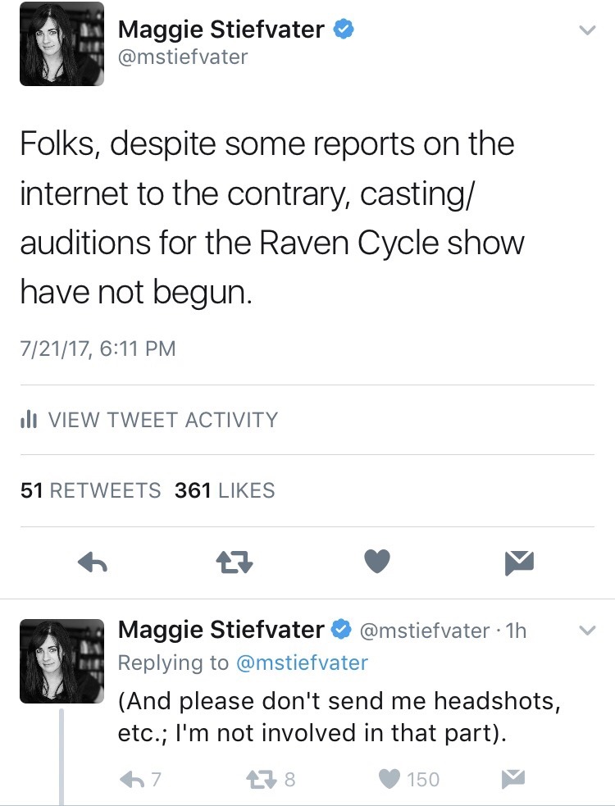
Task: View the 51 Retweets list
Action: tap(90, 490)
